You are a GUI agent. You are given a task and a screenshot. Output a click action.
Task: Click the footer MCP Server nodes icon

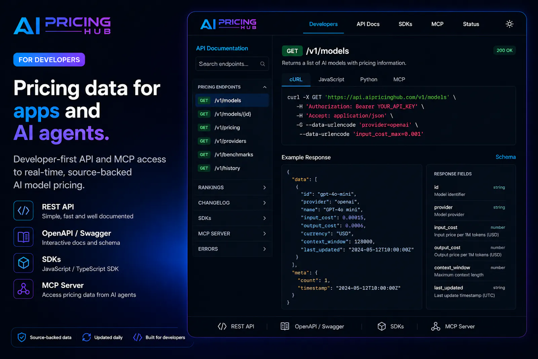tap(436, 326)
